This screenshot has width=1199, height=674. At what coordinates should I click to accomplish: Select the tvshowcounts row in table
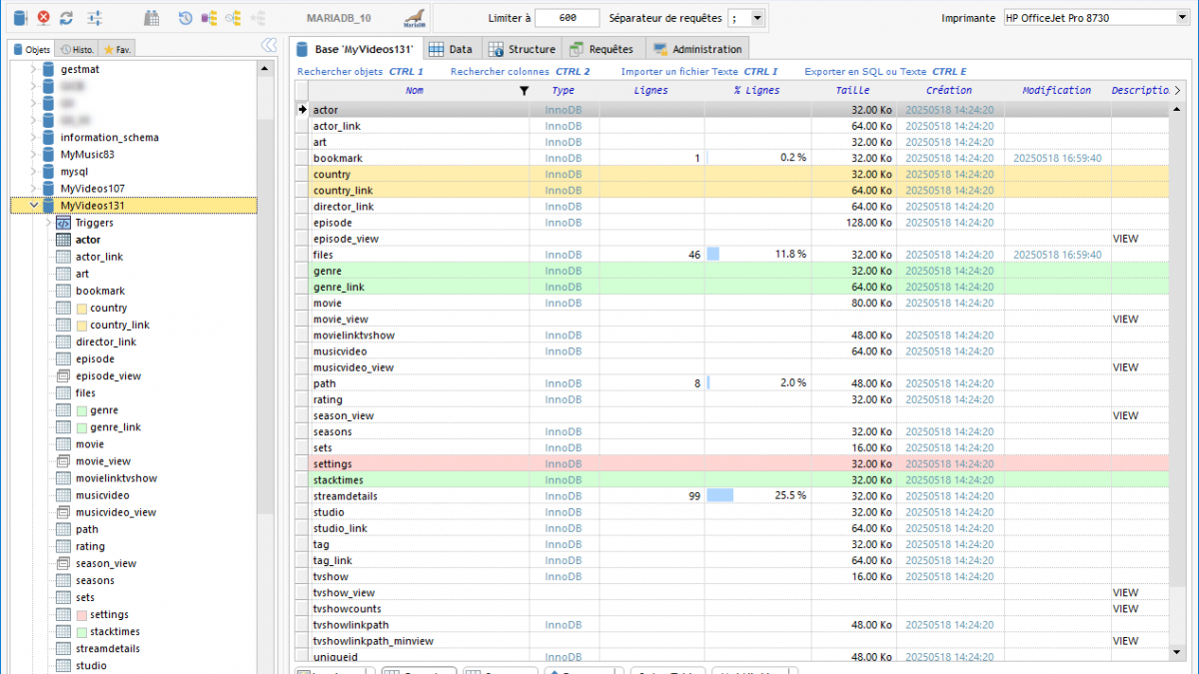(732, 608)
